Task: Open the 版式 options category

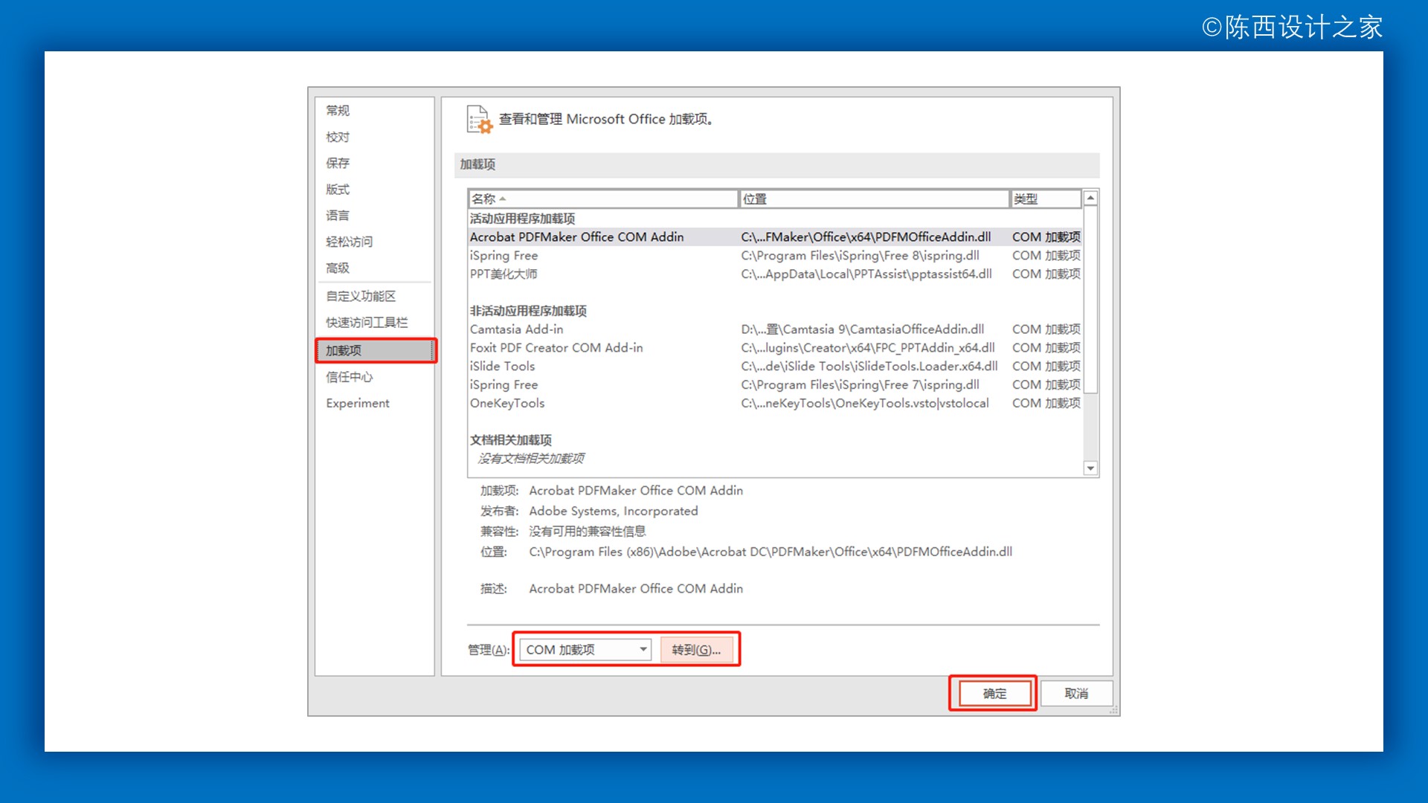Action: [338, 189]
